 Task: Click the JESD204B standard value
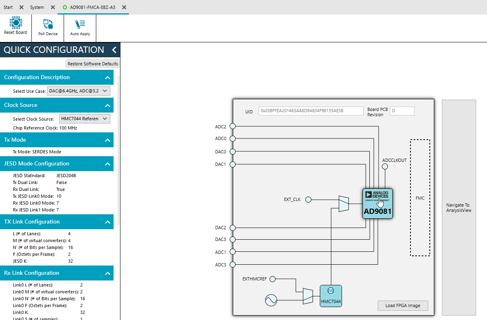[x=66, y=176]
